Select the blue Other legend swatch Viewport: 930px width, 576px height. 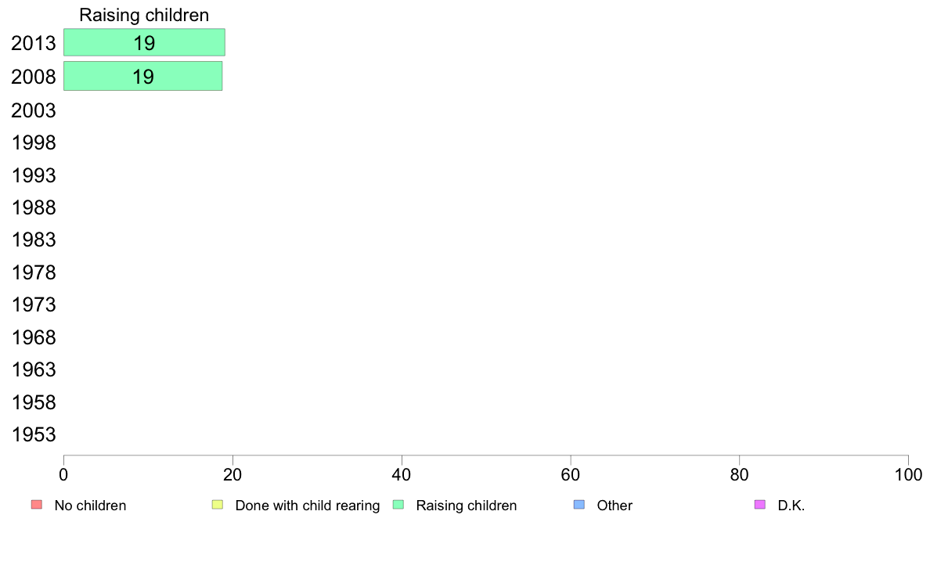pyautogui.click(x=579, y=505)
